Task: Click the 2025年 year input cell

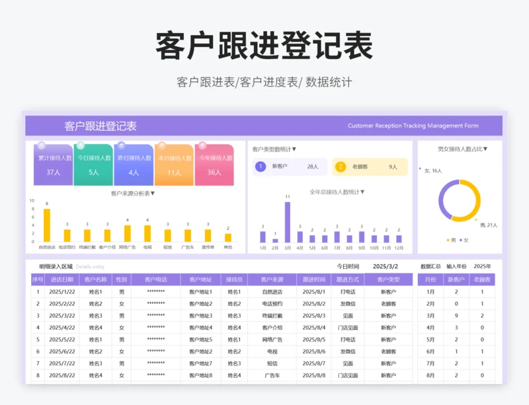Action: click(x=482, y=266)
